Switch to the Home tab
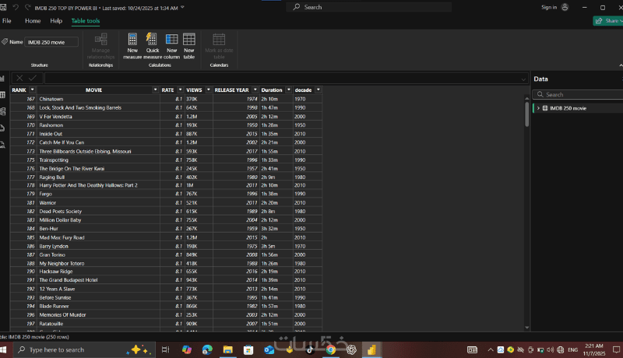The image size is (623, 358). point(33,21)
